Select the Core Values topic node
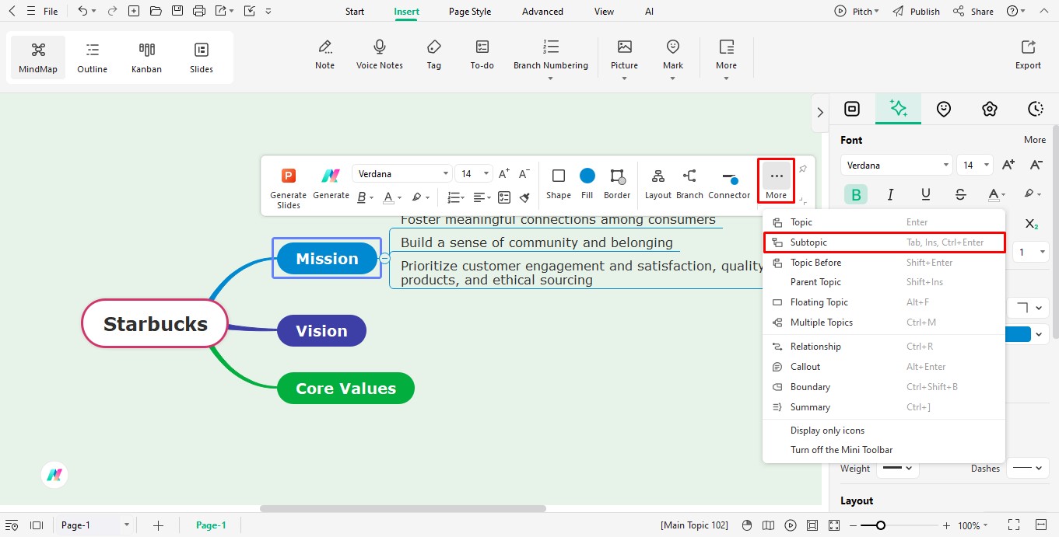 pos(345,388)
